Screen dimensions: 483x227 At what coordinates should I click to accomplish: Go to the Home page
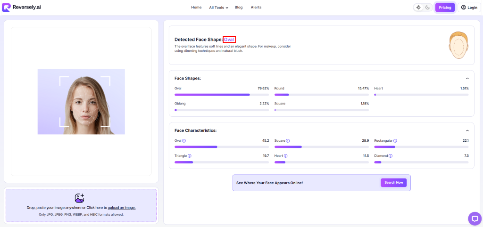point(196,8)
